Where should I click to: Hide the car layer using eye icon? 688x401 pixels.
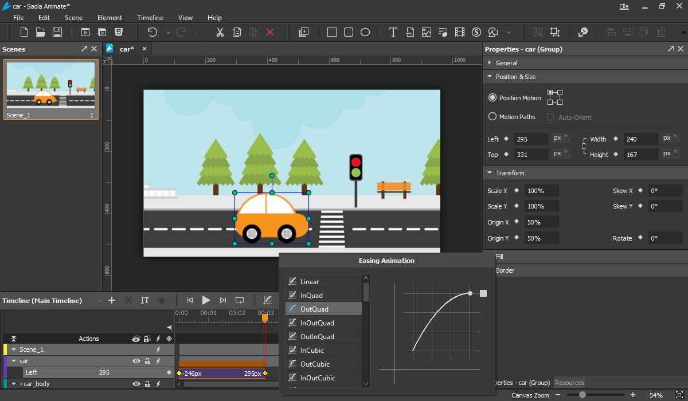click(136, 361)
